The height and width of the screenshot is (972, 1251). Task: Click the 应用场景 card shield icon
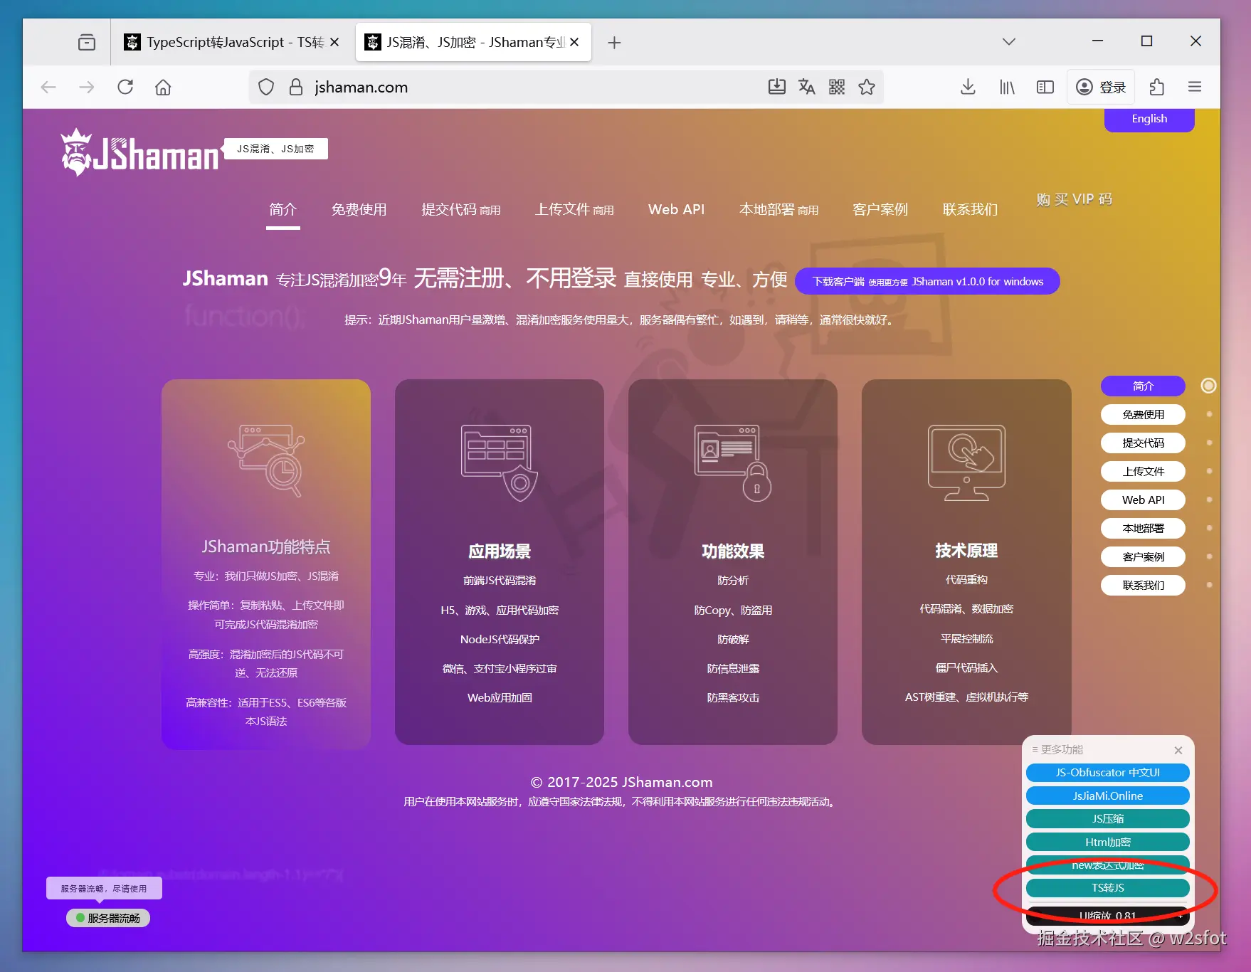click(500, 463)
